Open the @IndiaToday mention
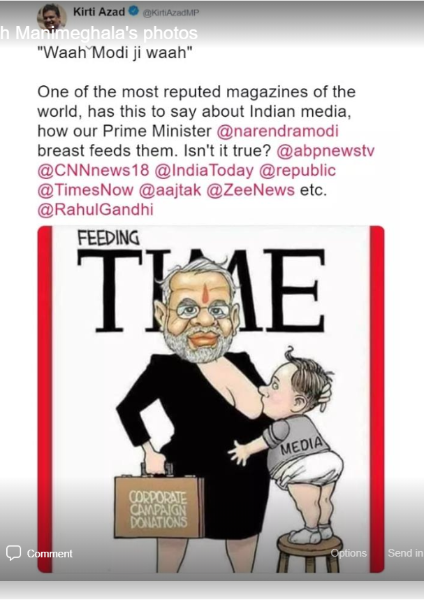The image size is (424, 600). click(204, 171)
